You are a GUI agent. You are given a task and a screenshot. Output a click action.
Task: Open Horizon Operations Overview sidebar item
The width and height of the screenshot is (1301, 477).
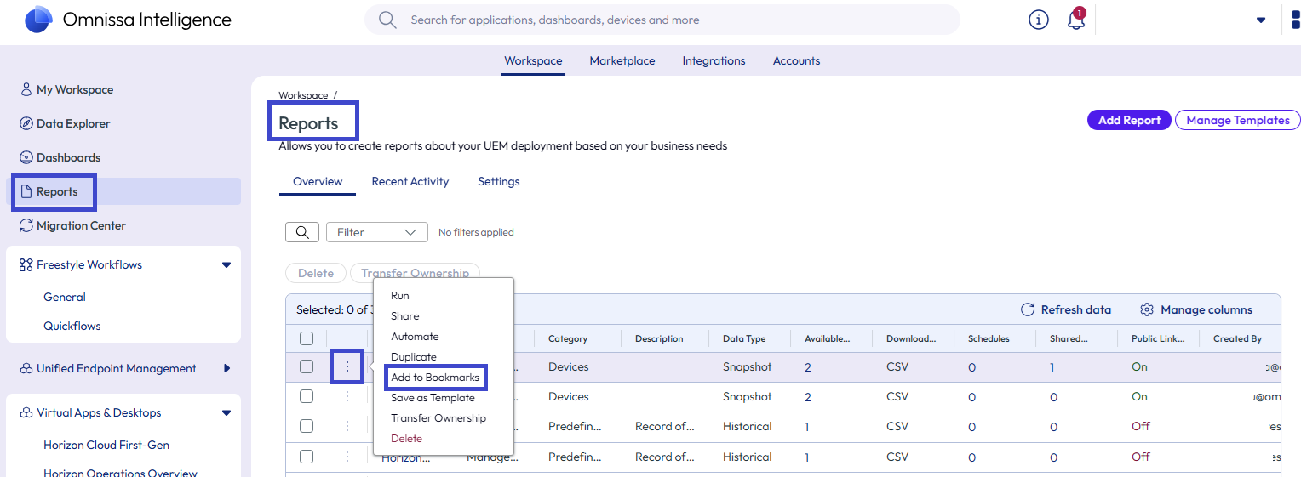[x=120, y=473]
